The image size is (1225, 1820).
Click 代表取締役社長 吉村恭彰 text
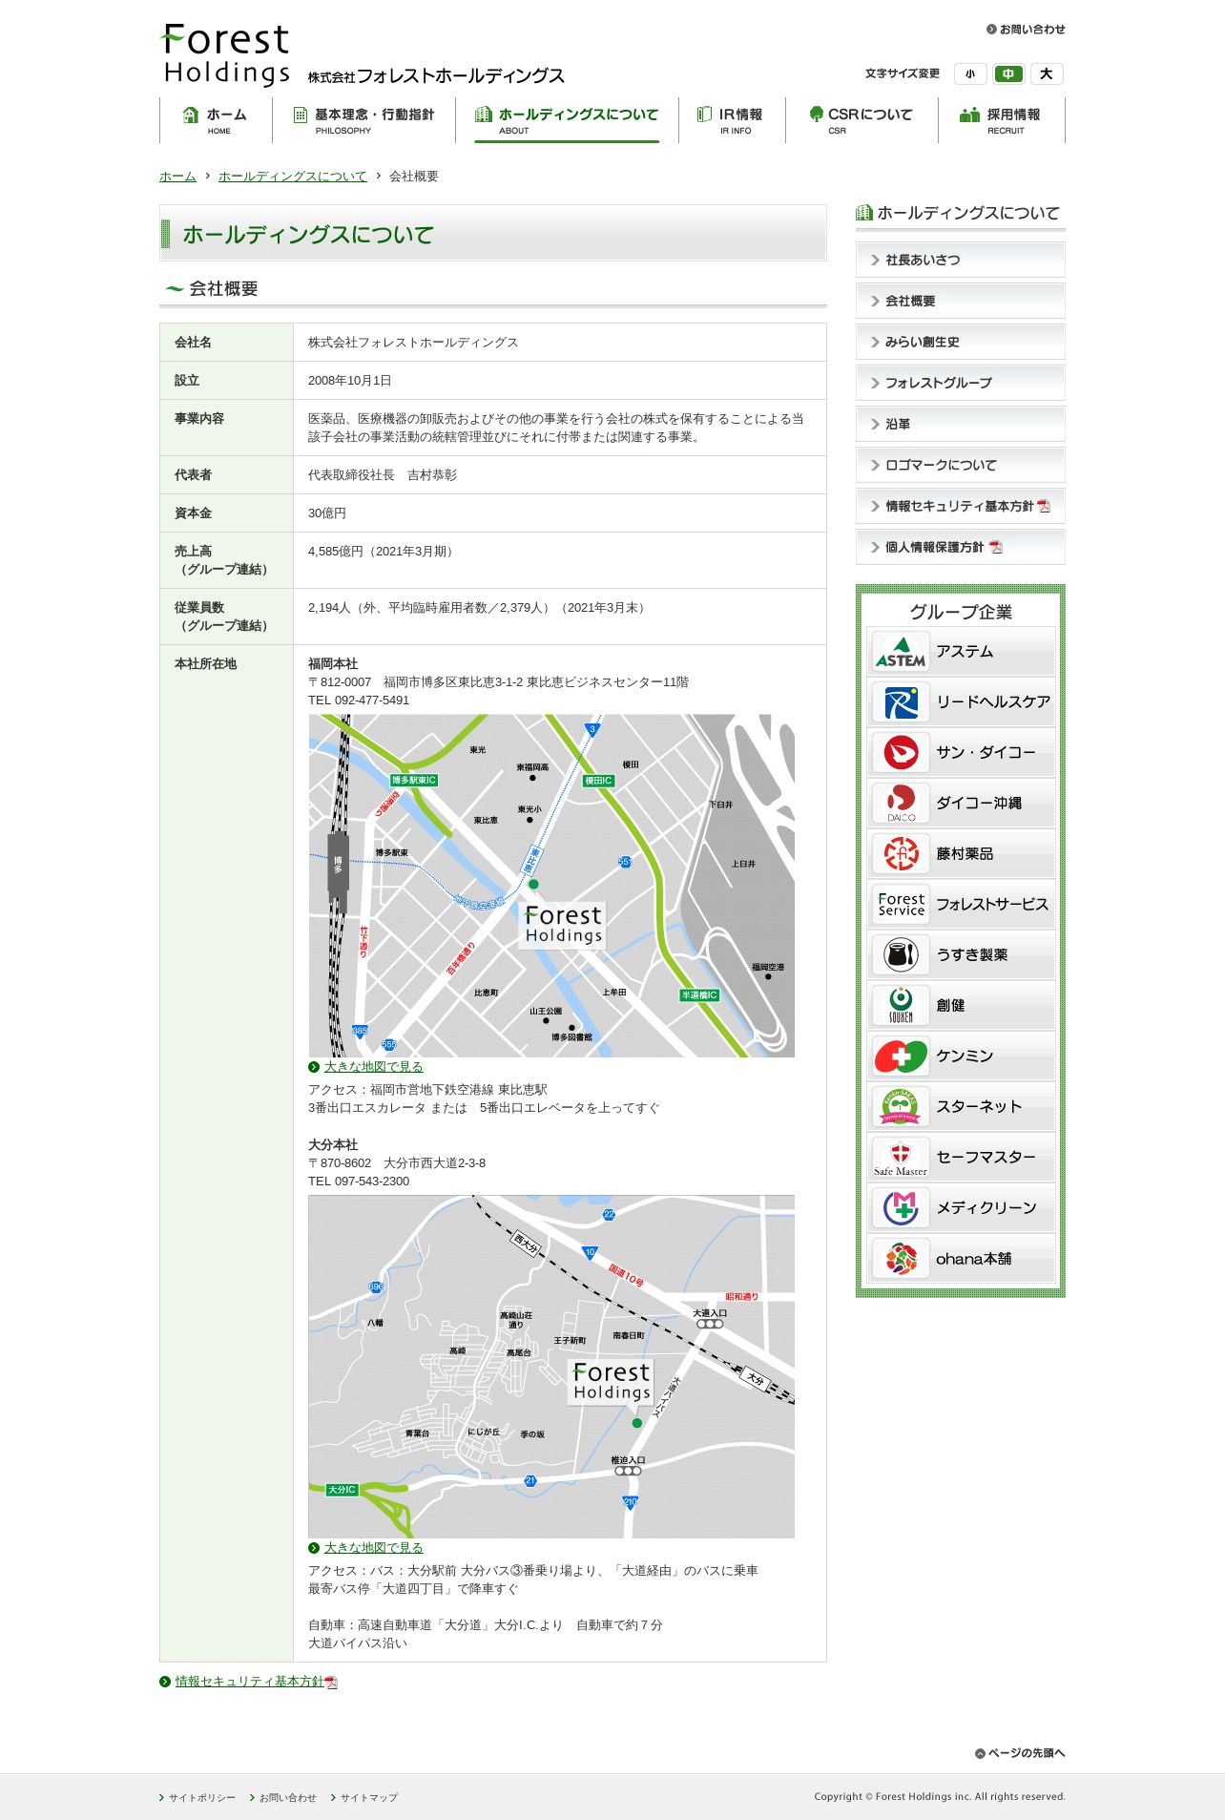(383, 475)
